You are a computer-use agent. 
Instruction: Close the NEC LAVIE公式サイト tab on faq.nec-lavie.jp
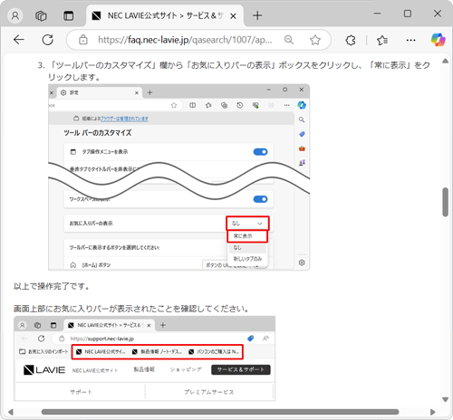coord(233,16)
